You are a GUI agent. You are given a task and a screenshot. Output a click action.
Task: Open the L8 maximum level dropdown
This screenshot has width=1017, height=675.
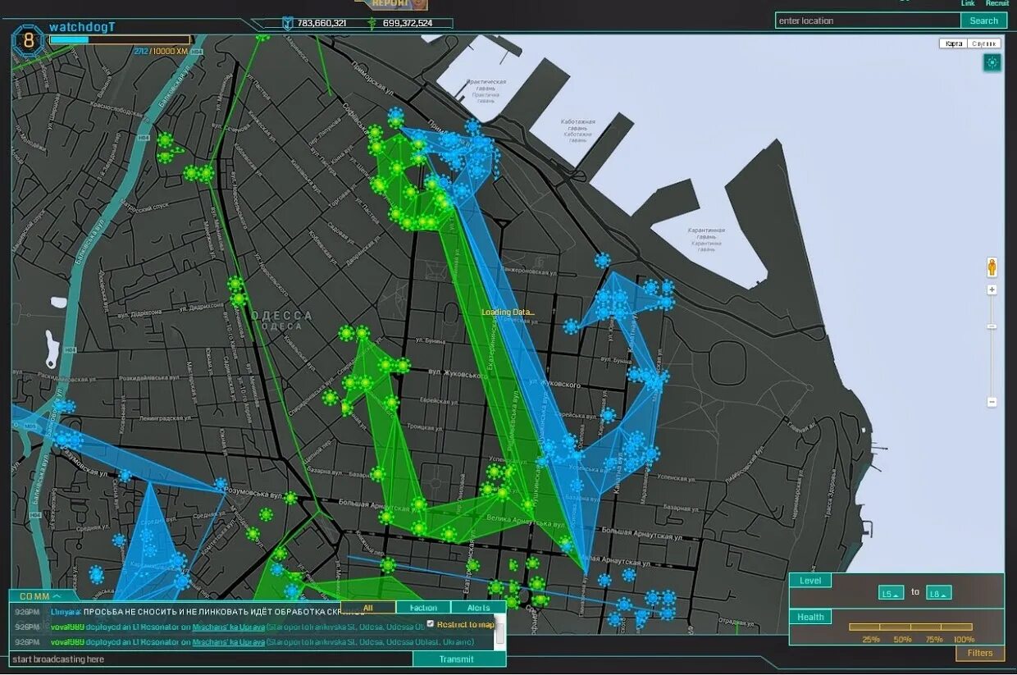point(938,592)
